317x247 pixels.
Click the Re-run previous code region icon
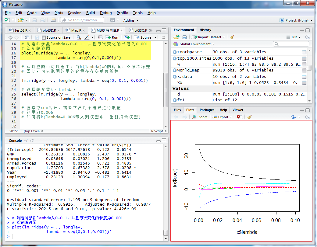click(127, 37)
